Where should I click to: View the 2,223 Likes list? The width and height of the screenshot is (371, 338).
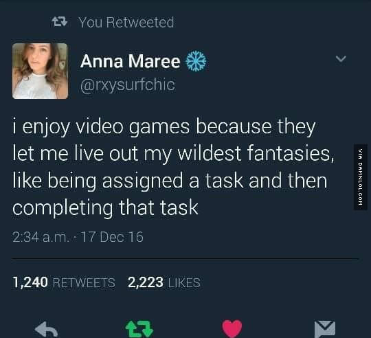coord(164,282)
